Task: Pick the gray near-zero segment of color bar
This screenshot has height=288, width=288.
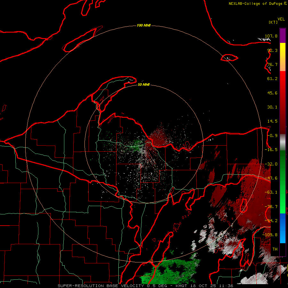Action: pyautogui.click(x=283, y=142)
